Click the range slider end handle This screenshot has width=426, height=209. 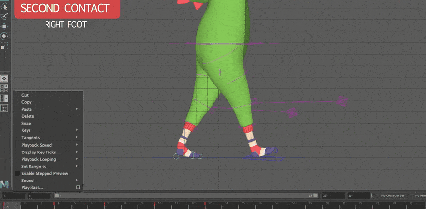click(315, 195)
